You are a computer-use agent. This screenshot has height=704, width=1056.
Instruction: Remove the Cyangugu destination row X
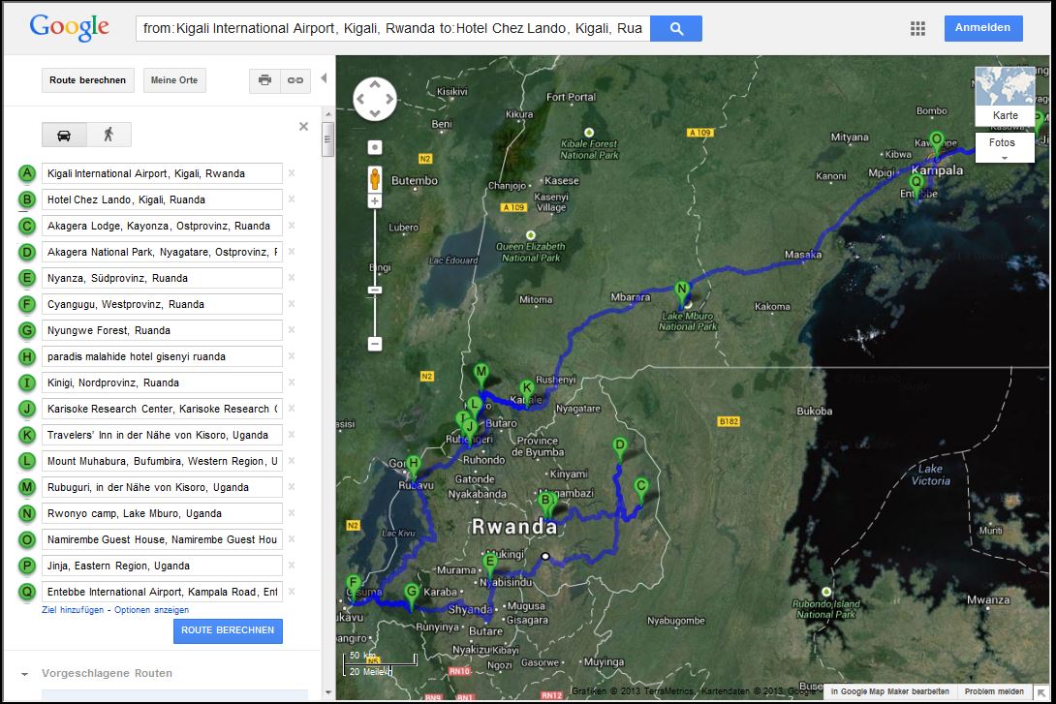(292, 303)
